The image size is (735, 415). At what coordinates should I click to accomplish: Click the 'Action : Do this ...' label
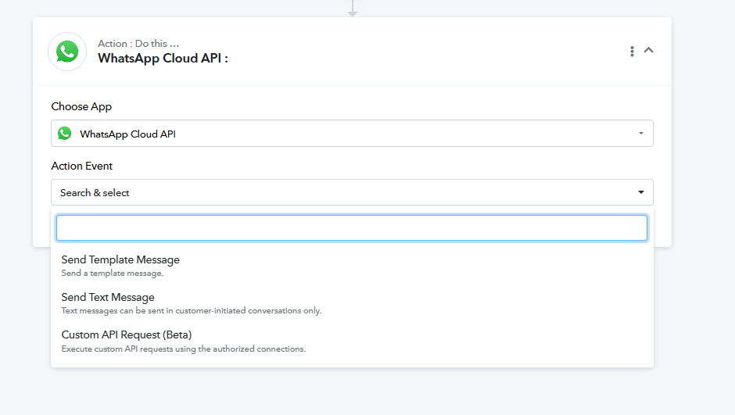pyautogui.click(x=138, y=44)
